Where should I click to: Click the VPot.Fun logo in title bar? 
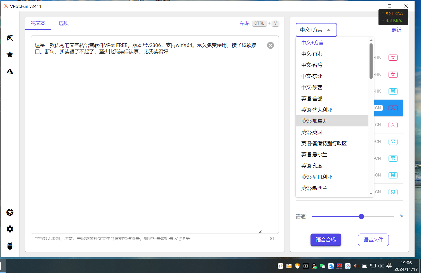click(6, 6)
